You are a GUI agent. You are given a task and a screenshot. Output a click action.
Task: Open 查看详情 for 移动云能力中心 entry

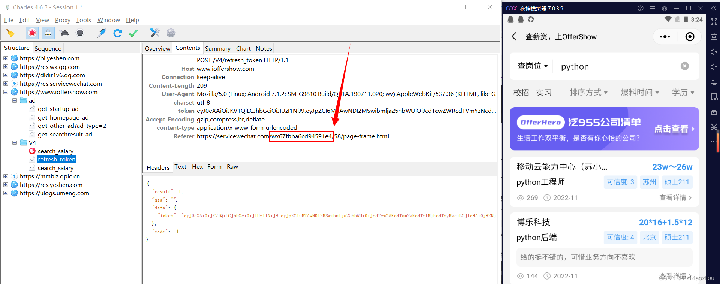tap(675, 198)
